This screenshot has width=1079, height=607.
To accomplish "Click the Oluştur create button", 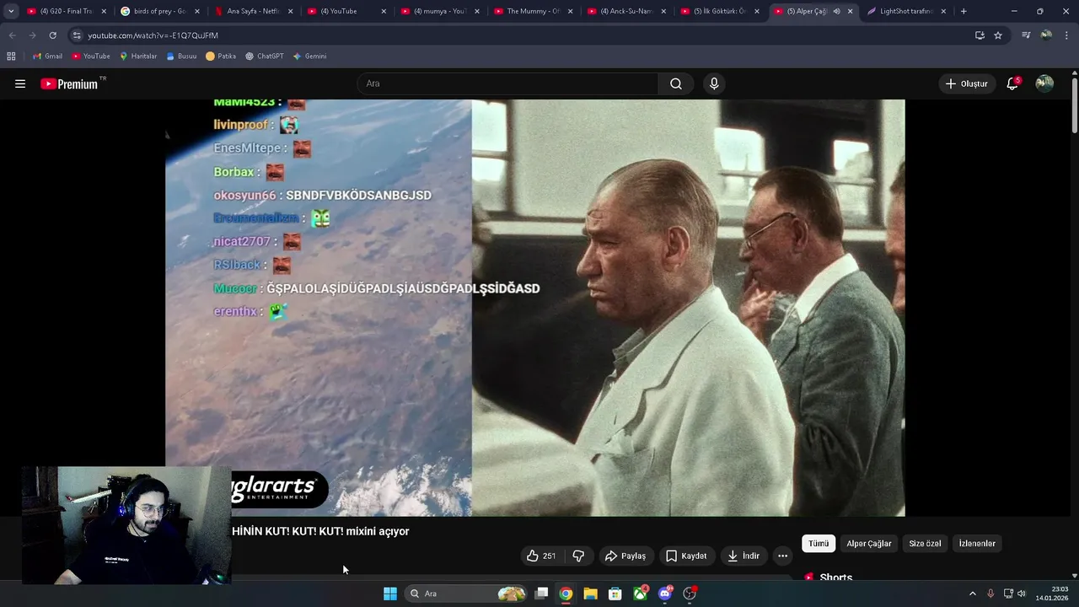I will coord(966,83).
